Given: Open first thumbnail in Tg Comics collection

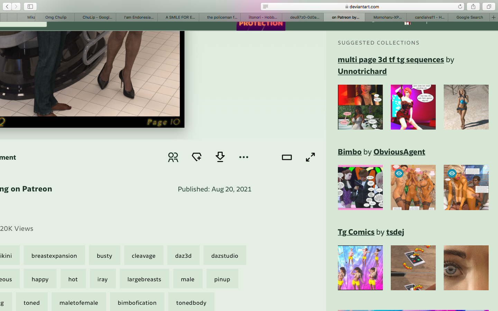Looking at the screenshot, I should point(360,268).
